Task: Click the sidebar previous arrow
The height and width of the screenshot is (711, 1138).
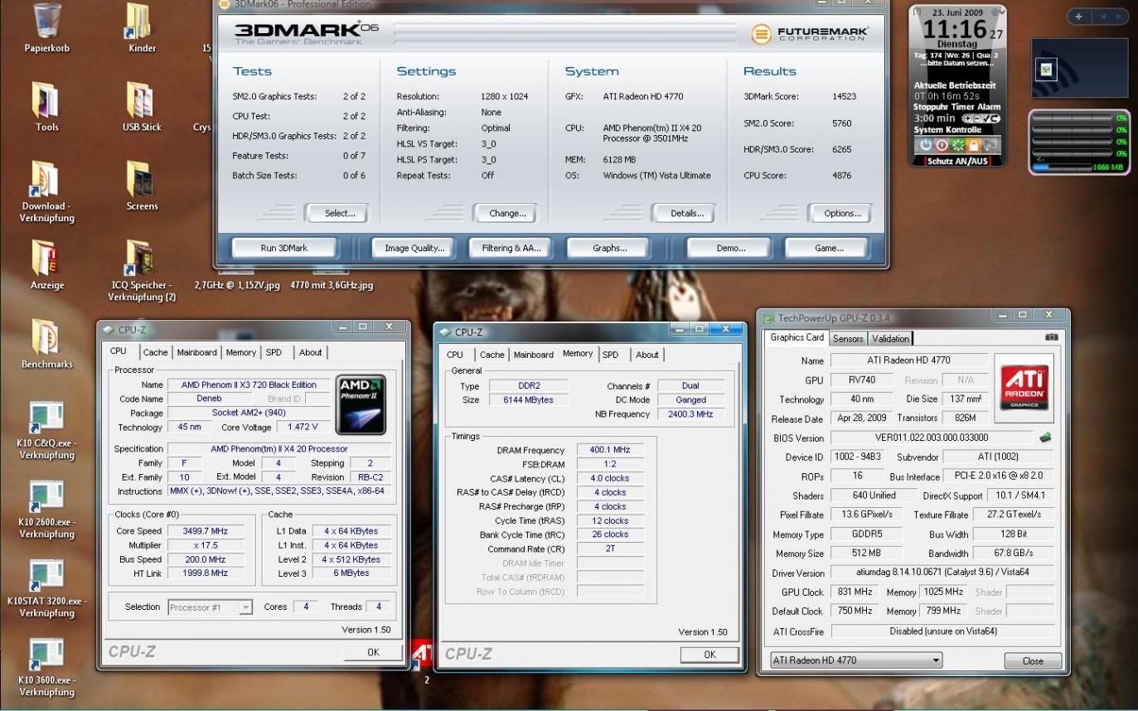Action: [1102, 17]
